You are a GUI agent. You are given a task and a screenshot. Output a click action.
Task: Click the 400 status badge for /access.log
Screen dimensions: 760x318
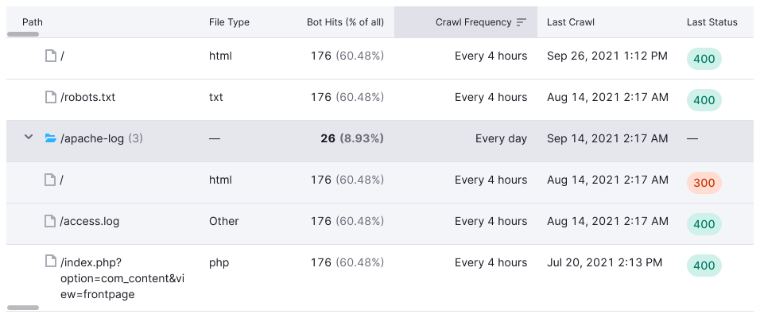click(704, 224)
